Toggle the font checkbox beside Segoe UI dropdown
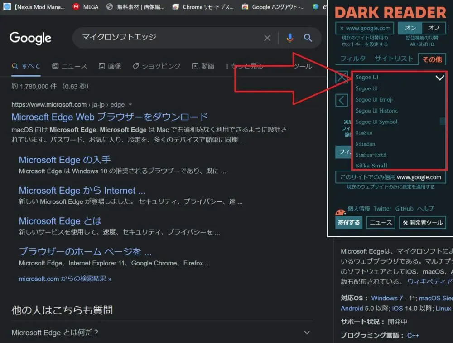Image resolution: width=453 pixels, height=343 pixels. 342,78
